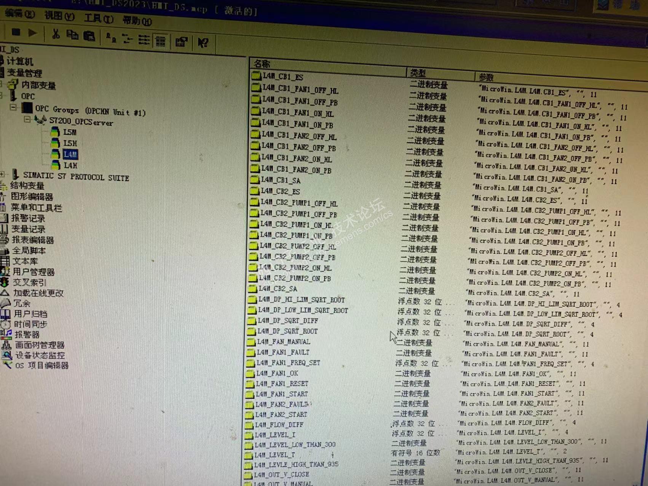Open 变量记录 (Tag Logging)
This screenshot has width=648, height=486.
[29, 229]
